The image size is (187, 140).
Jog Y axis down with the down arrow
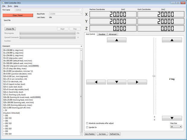point(117,82)
